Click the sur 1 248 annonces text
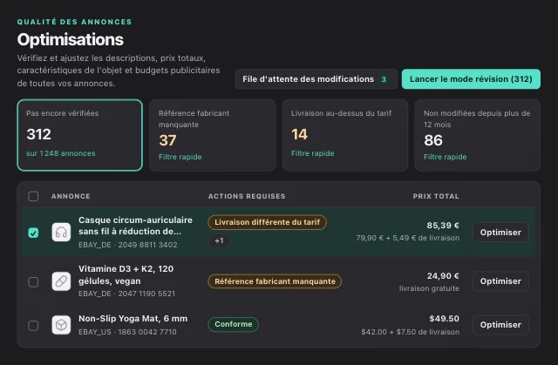558x365 pixels. (x=61, y=153)
